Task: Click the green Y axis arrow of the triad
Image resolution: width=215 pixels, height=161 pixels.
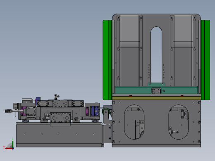Action: [x=13, y=144]
